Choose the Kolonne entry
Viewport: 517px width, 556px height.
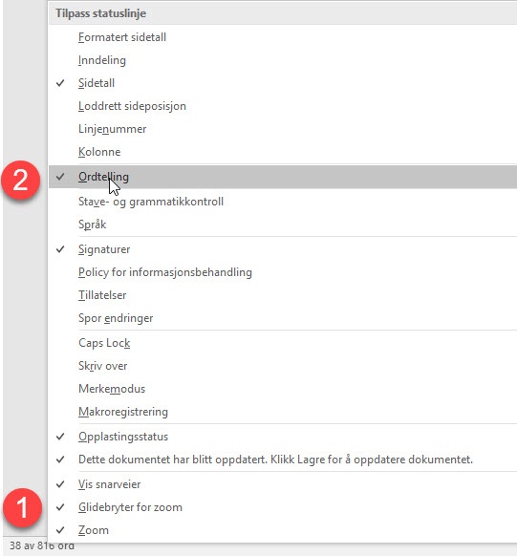click(283, 152)
